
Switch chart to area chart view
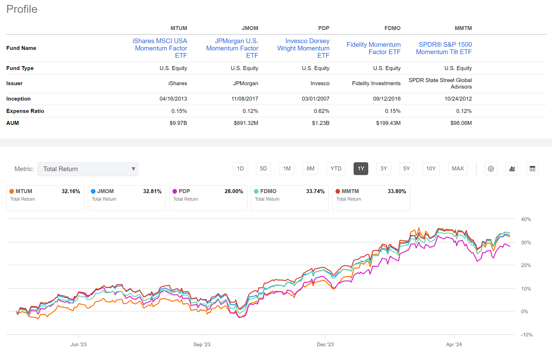[511, 169]
